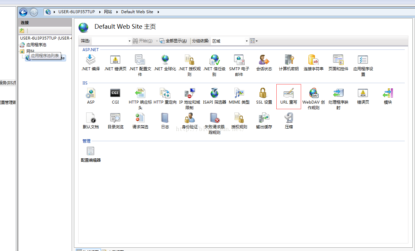The image size is (415, 251).
Task: Open 失败请求跟踪规则 feature
Action: (x=214, y=123)
